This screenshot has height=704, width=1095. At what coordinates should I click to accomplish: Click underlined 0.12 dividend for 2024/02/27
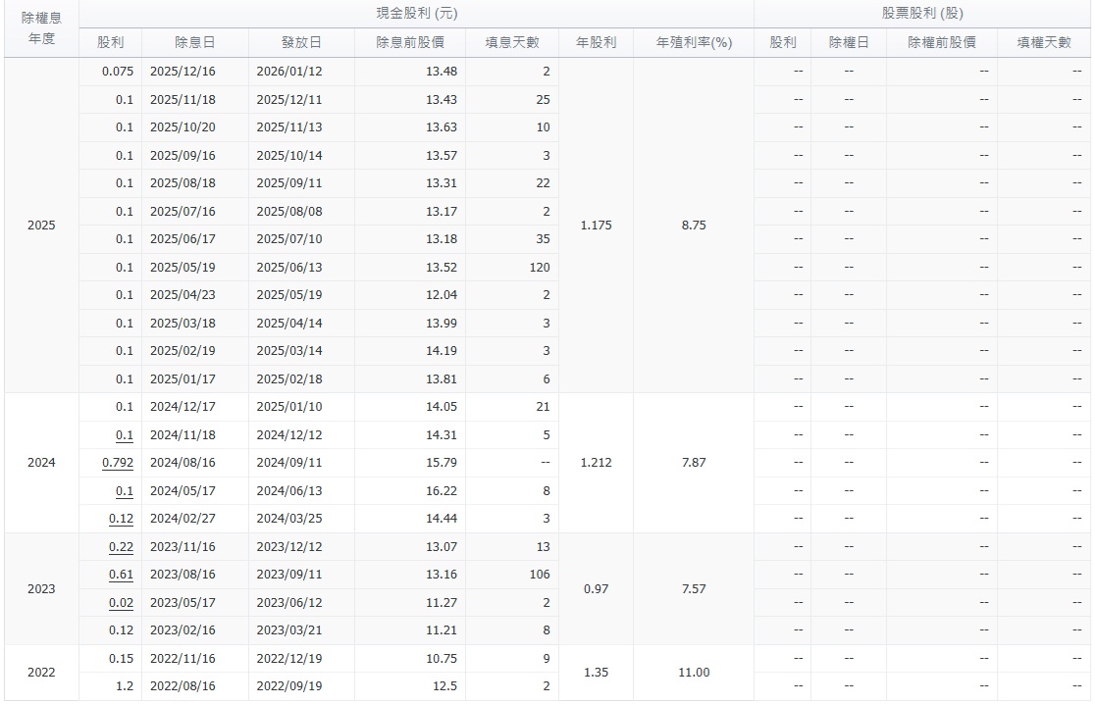click(x=122, y=519)
